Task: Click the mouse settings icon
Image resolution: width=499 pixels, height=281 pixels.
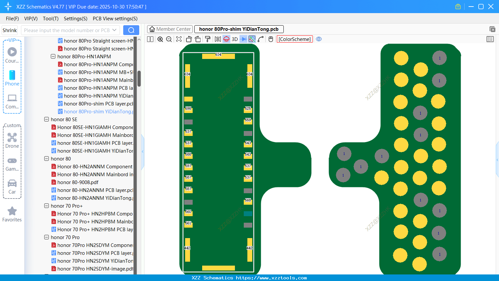Action: [271, 39]
